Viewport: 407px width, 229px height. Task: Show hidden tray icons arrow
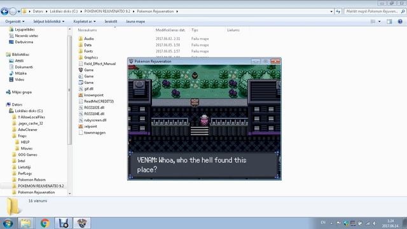(331, 223)
